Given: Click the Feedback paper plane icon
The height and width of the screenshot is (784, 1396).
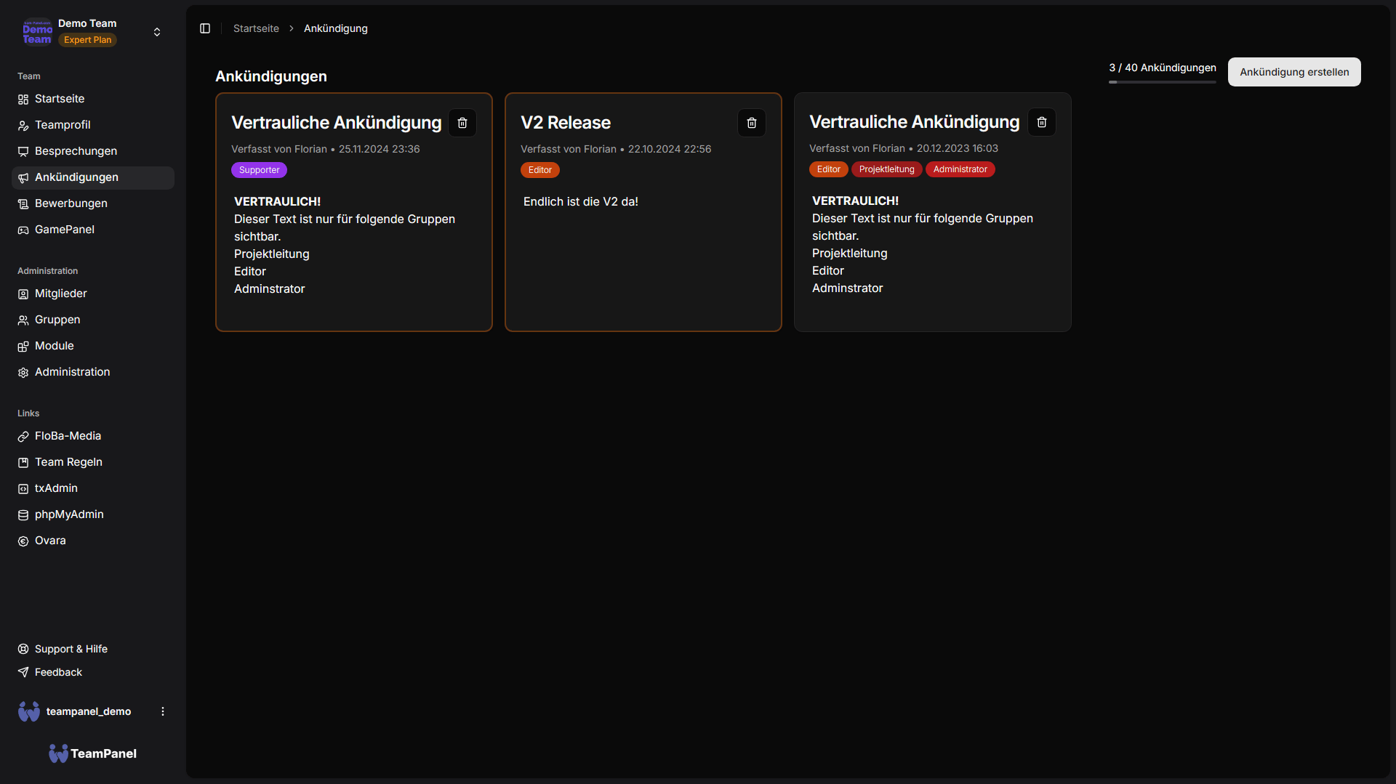Looking at the screenshot, I should (x=23, y=672).
